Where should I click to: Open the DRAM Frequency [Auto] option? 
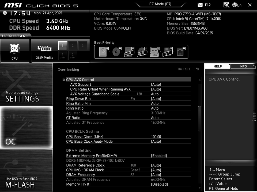128,174
